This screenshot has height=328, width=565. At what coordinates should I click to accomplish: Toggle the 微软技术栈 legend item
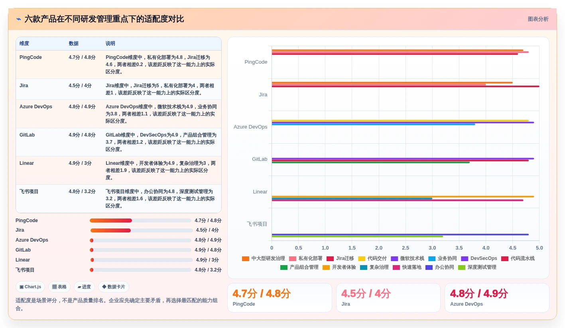click(x=408, y=258)
